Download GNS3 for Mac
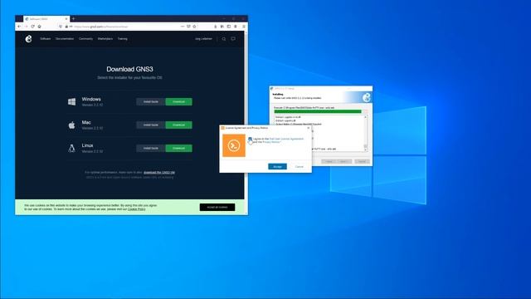 (x=179, y=125)
